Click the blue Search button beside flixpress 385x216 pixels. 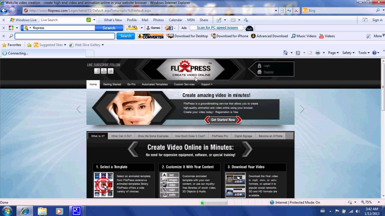click(x=109, y=28)
